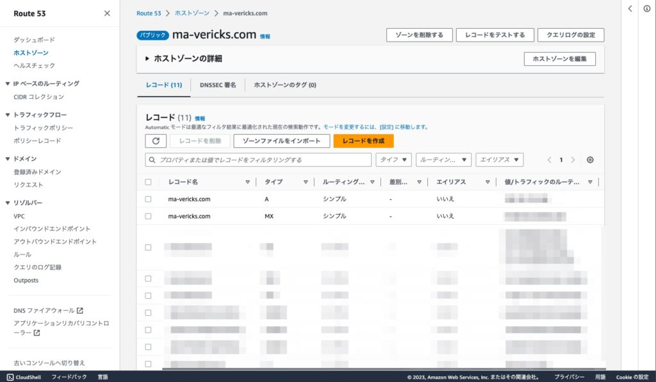Sort by ルーティング column arrow
Screen dimensions: 656x382
(372, 182)
